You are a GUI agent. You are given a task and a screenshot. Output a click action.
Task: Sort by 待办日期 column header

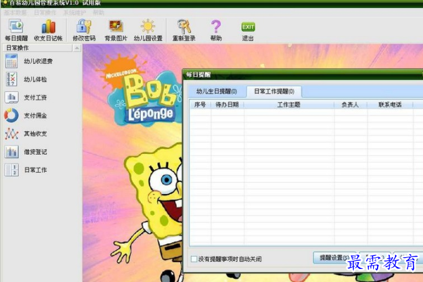[227, 104]
